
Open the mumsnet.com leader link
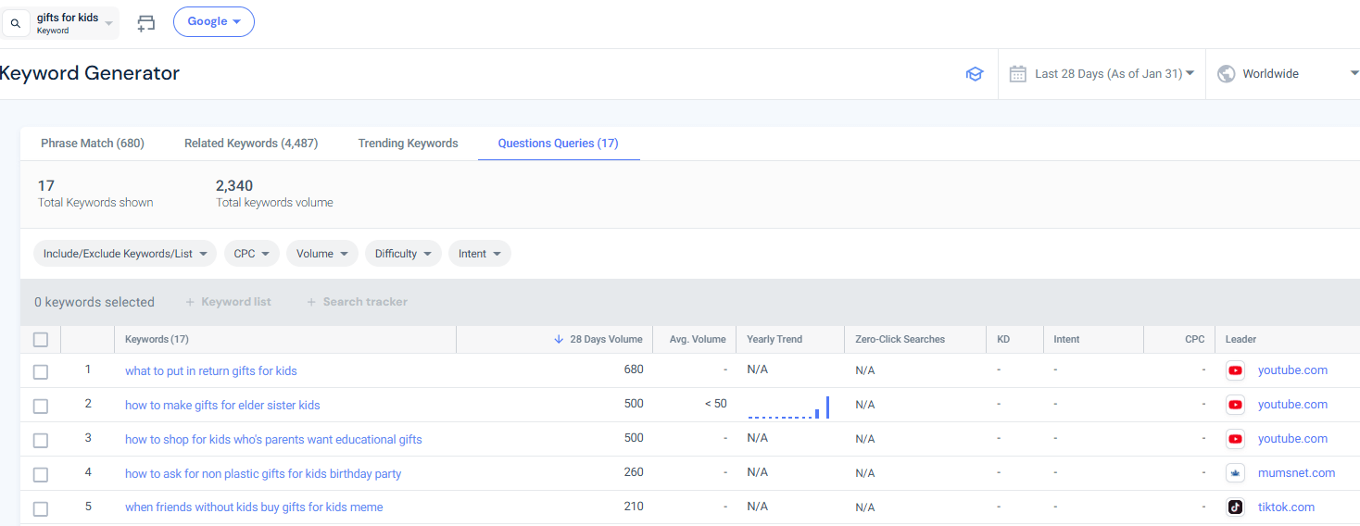click(1296, 473)
